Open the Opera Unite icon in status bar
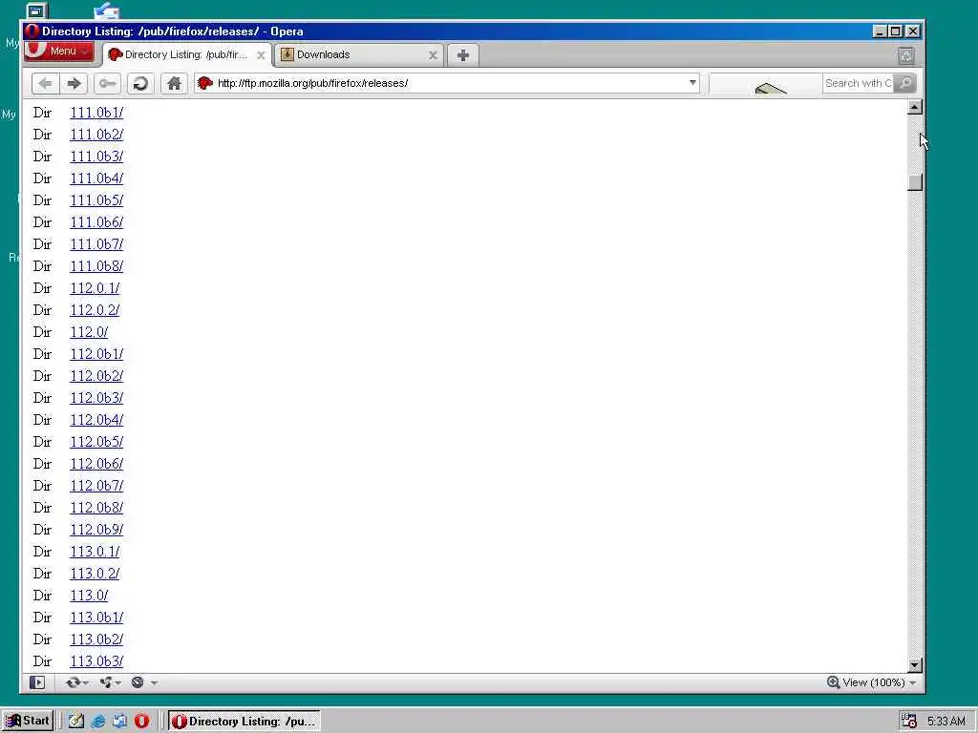 [x=106, y=682]
